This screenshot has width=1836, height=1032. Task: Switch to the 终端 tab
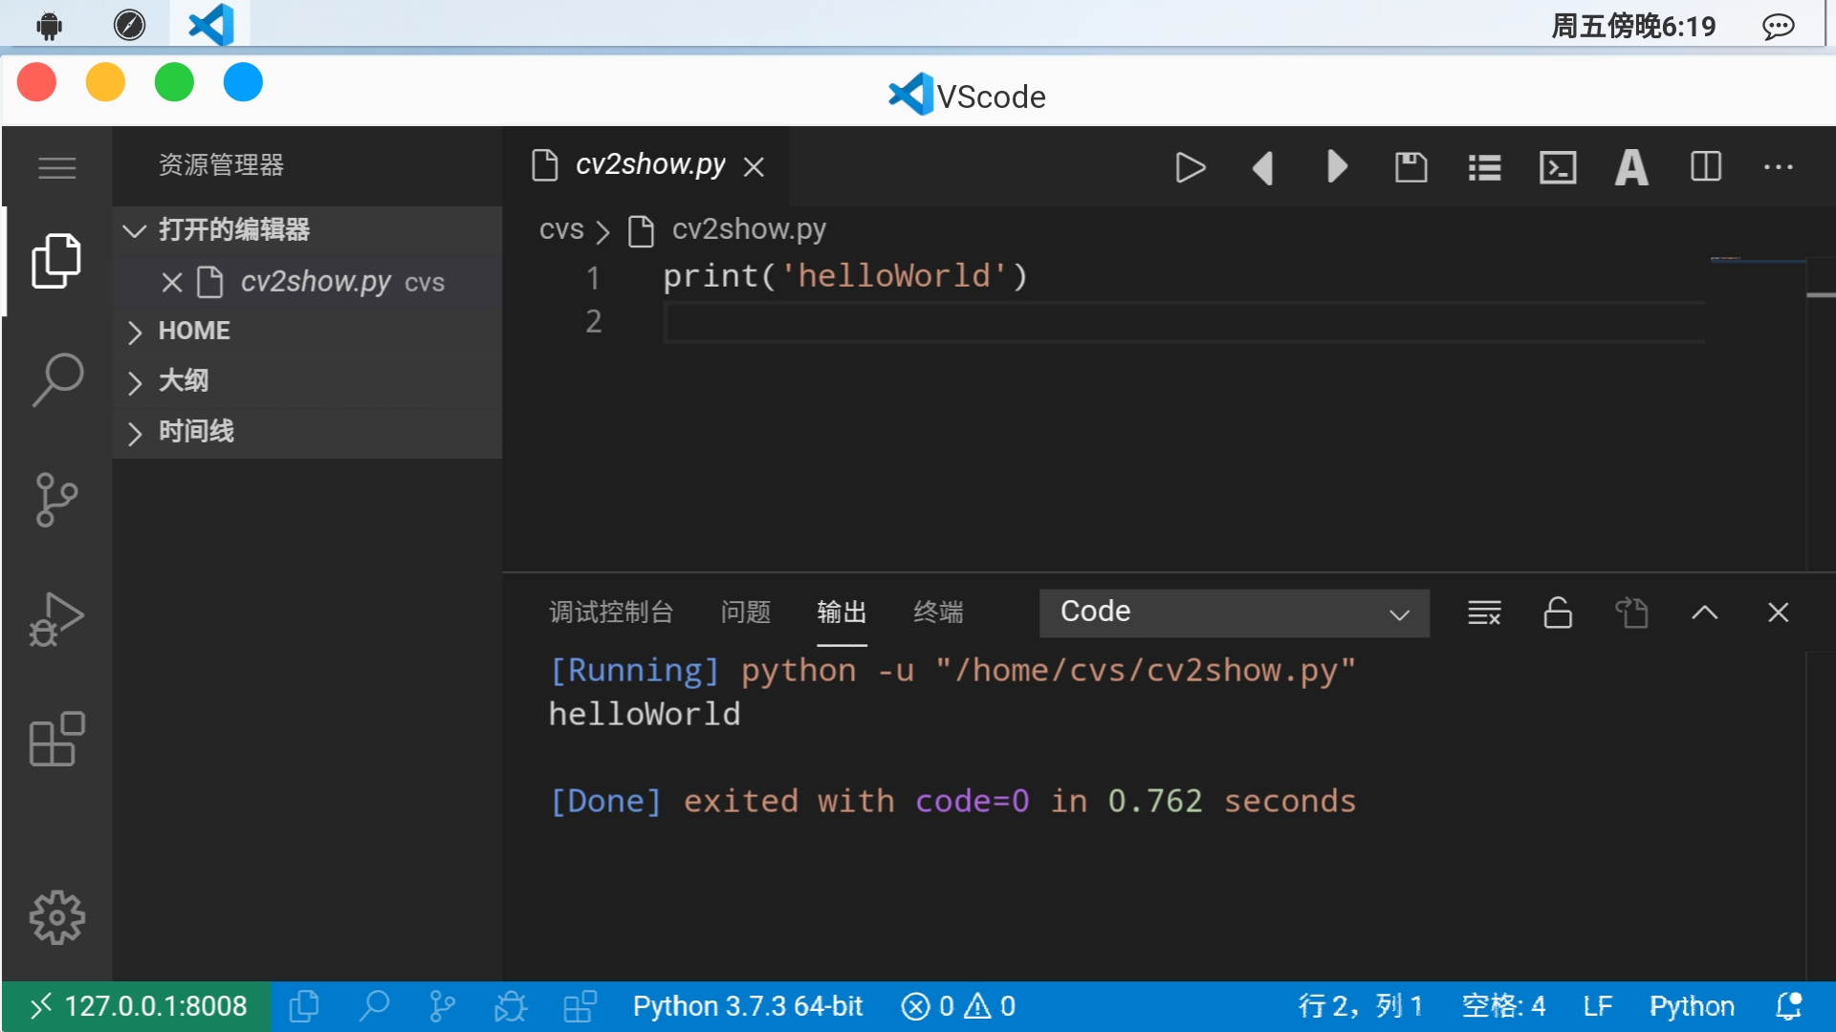(938, 613)
